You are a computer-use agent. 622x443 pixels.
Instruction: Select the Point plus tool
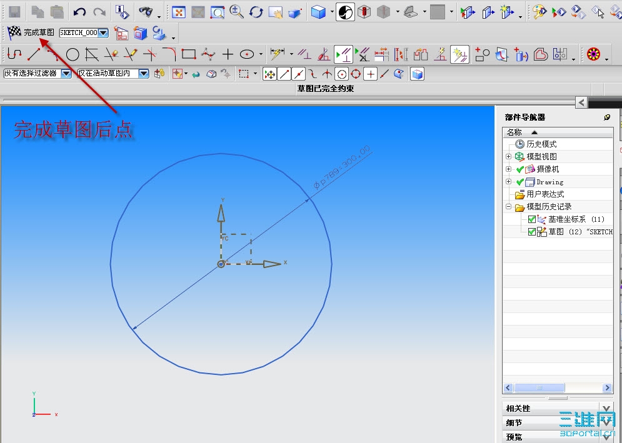(228, 54)
